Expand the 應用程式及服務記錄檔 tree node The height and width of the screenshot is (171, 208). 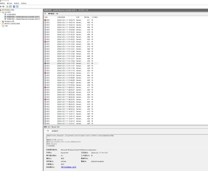1,24
